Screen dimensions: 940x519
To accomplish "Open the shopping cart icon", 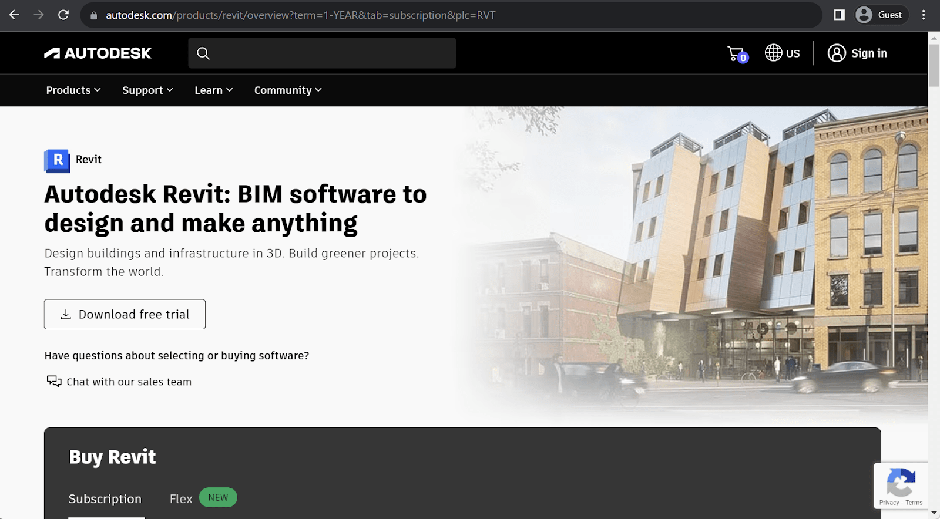I will (737, 54).
